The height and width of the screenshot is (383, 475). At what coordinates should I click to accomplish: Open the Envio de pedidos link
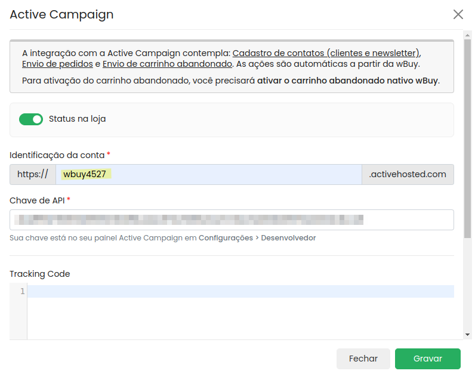(x=57, y=64)
